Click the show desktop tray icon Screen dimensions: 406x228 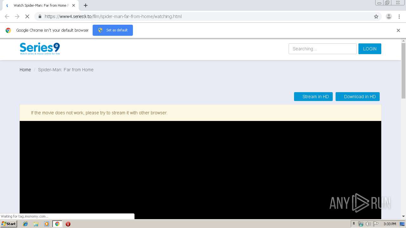click(x=402, y=224)
